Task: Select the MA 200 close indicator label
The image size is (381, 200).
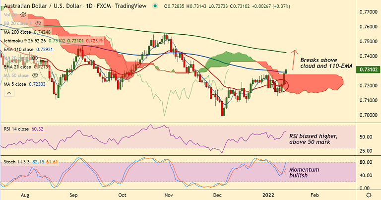Action: pos(17,32)
